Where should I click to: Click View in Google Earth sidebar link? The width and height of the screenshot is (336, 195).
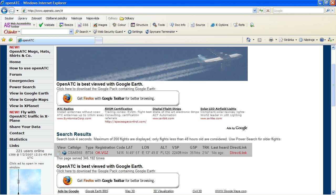pos(29,93)
